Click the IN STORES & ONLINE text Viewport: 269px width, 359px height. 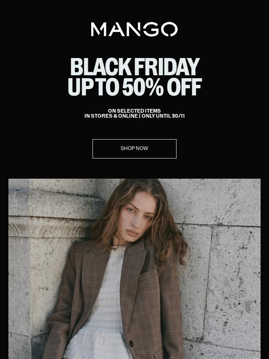111,116
